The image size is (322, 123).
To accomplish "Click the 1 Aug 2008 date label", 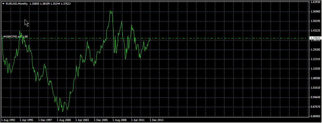I will click(120, 120).
